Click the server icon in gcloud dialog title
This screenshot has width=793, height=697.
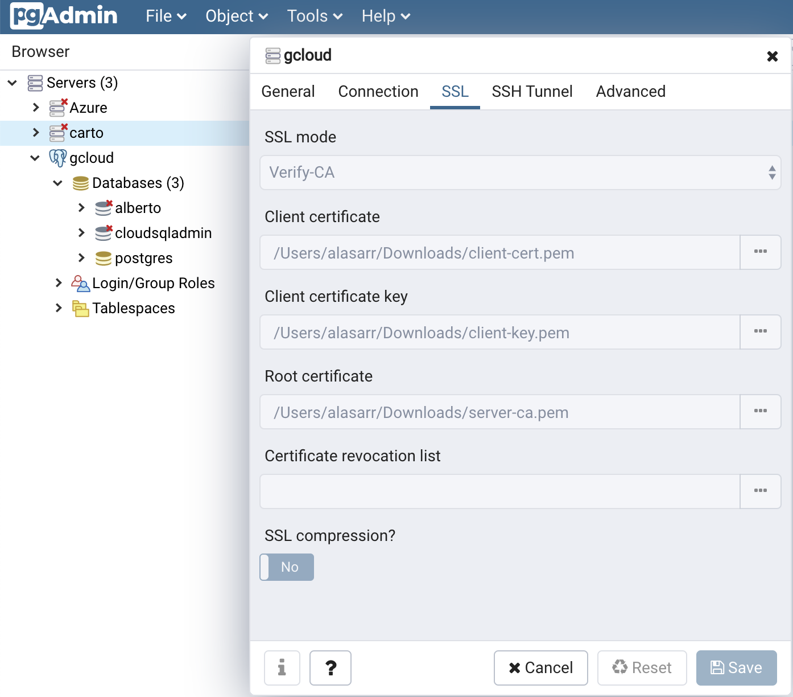273,56
